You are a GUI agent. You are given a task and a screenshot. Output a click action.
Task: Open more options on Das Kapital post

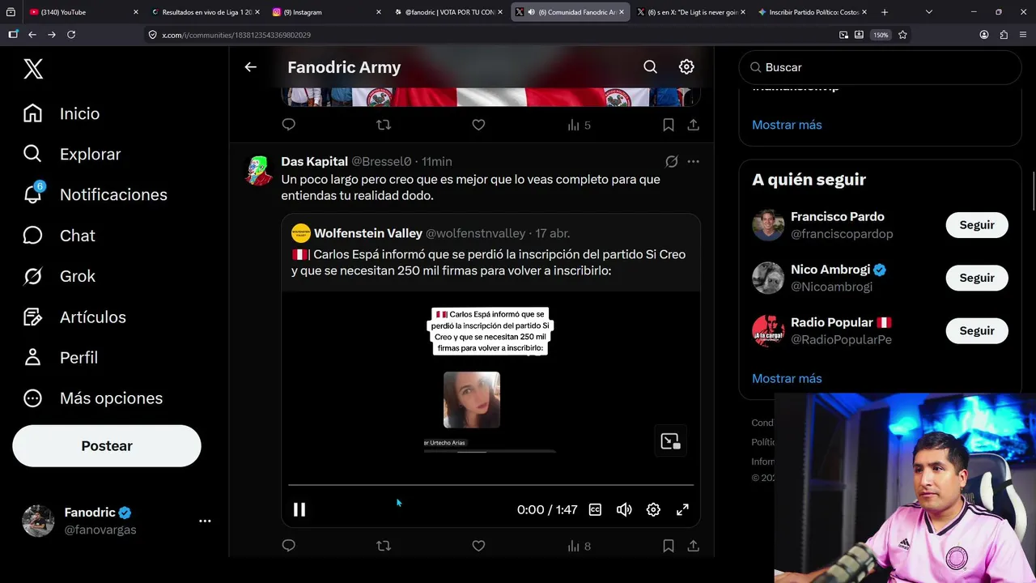694,161
